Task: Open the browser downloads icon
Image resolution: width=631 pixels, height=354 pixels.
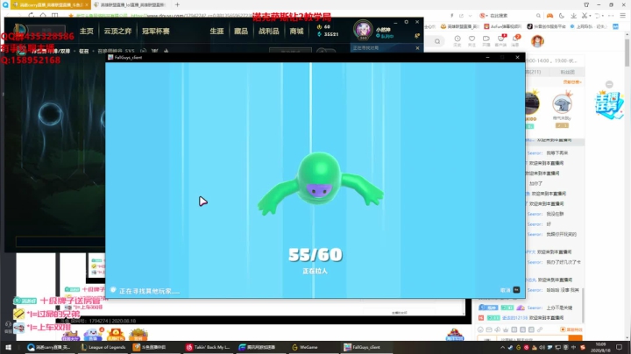Action: click(x=573, y=16)
